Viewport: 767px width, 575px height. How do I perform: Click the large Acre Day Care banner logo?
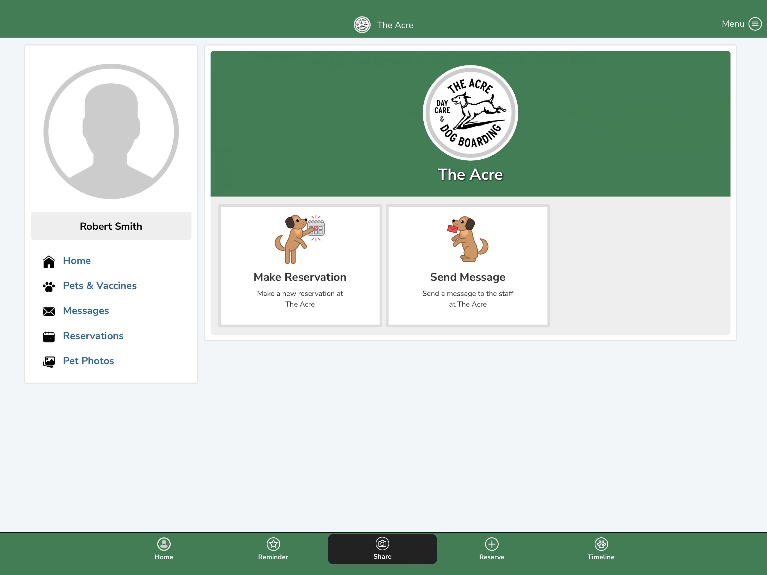pyautogui.click(x=470, y=113)
